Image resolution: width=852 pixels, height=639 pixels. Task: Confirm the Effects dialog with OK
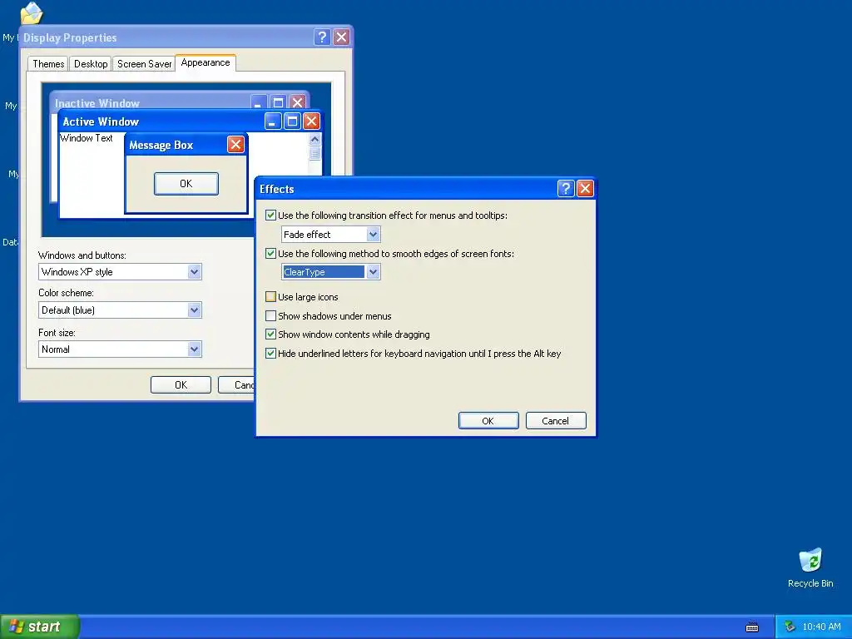pos(488,420)
